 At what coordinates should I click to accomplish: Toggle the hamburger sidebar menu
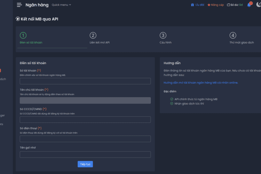[19, 5]
